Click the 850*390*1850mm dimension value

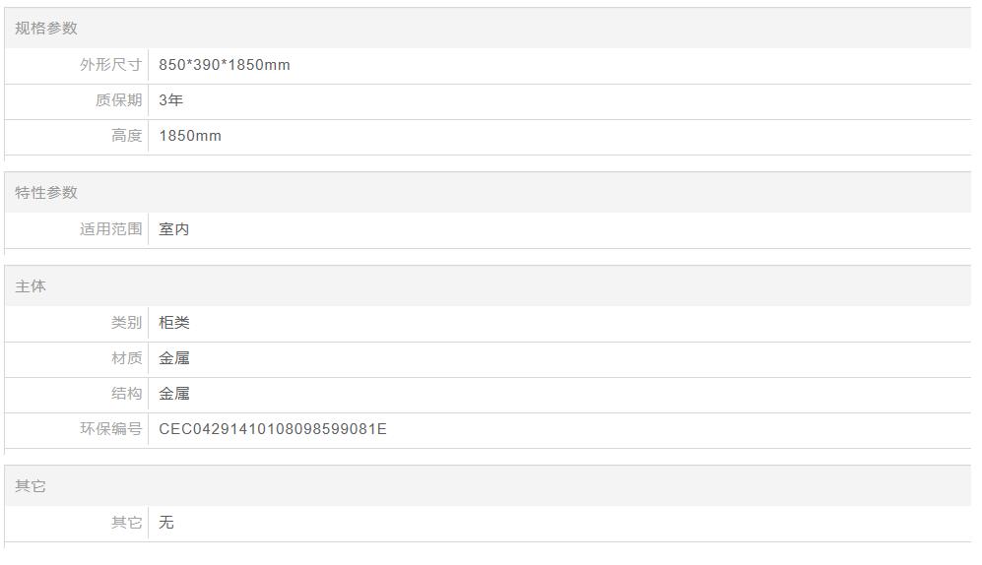[225, 65]
